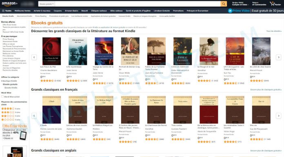Show previous books in Kindle classics carousel
Viewport: 284px width, 157px height.
(34, 57)
